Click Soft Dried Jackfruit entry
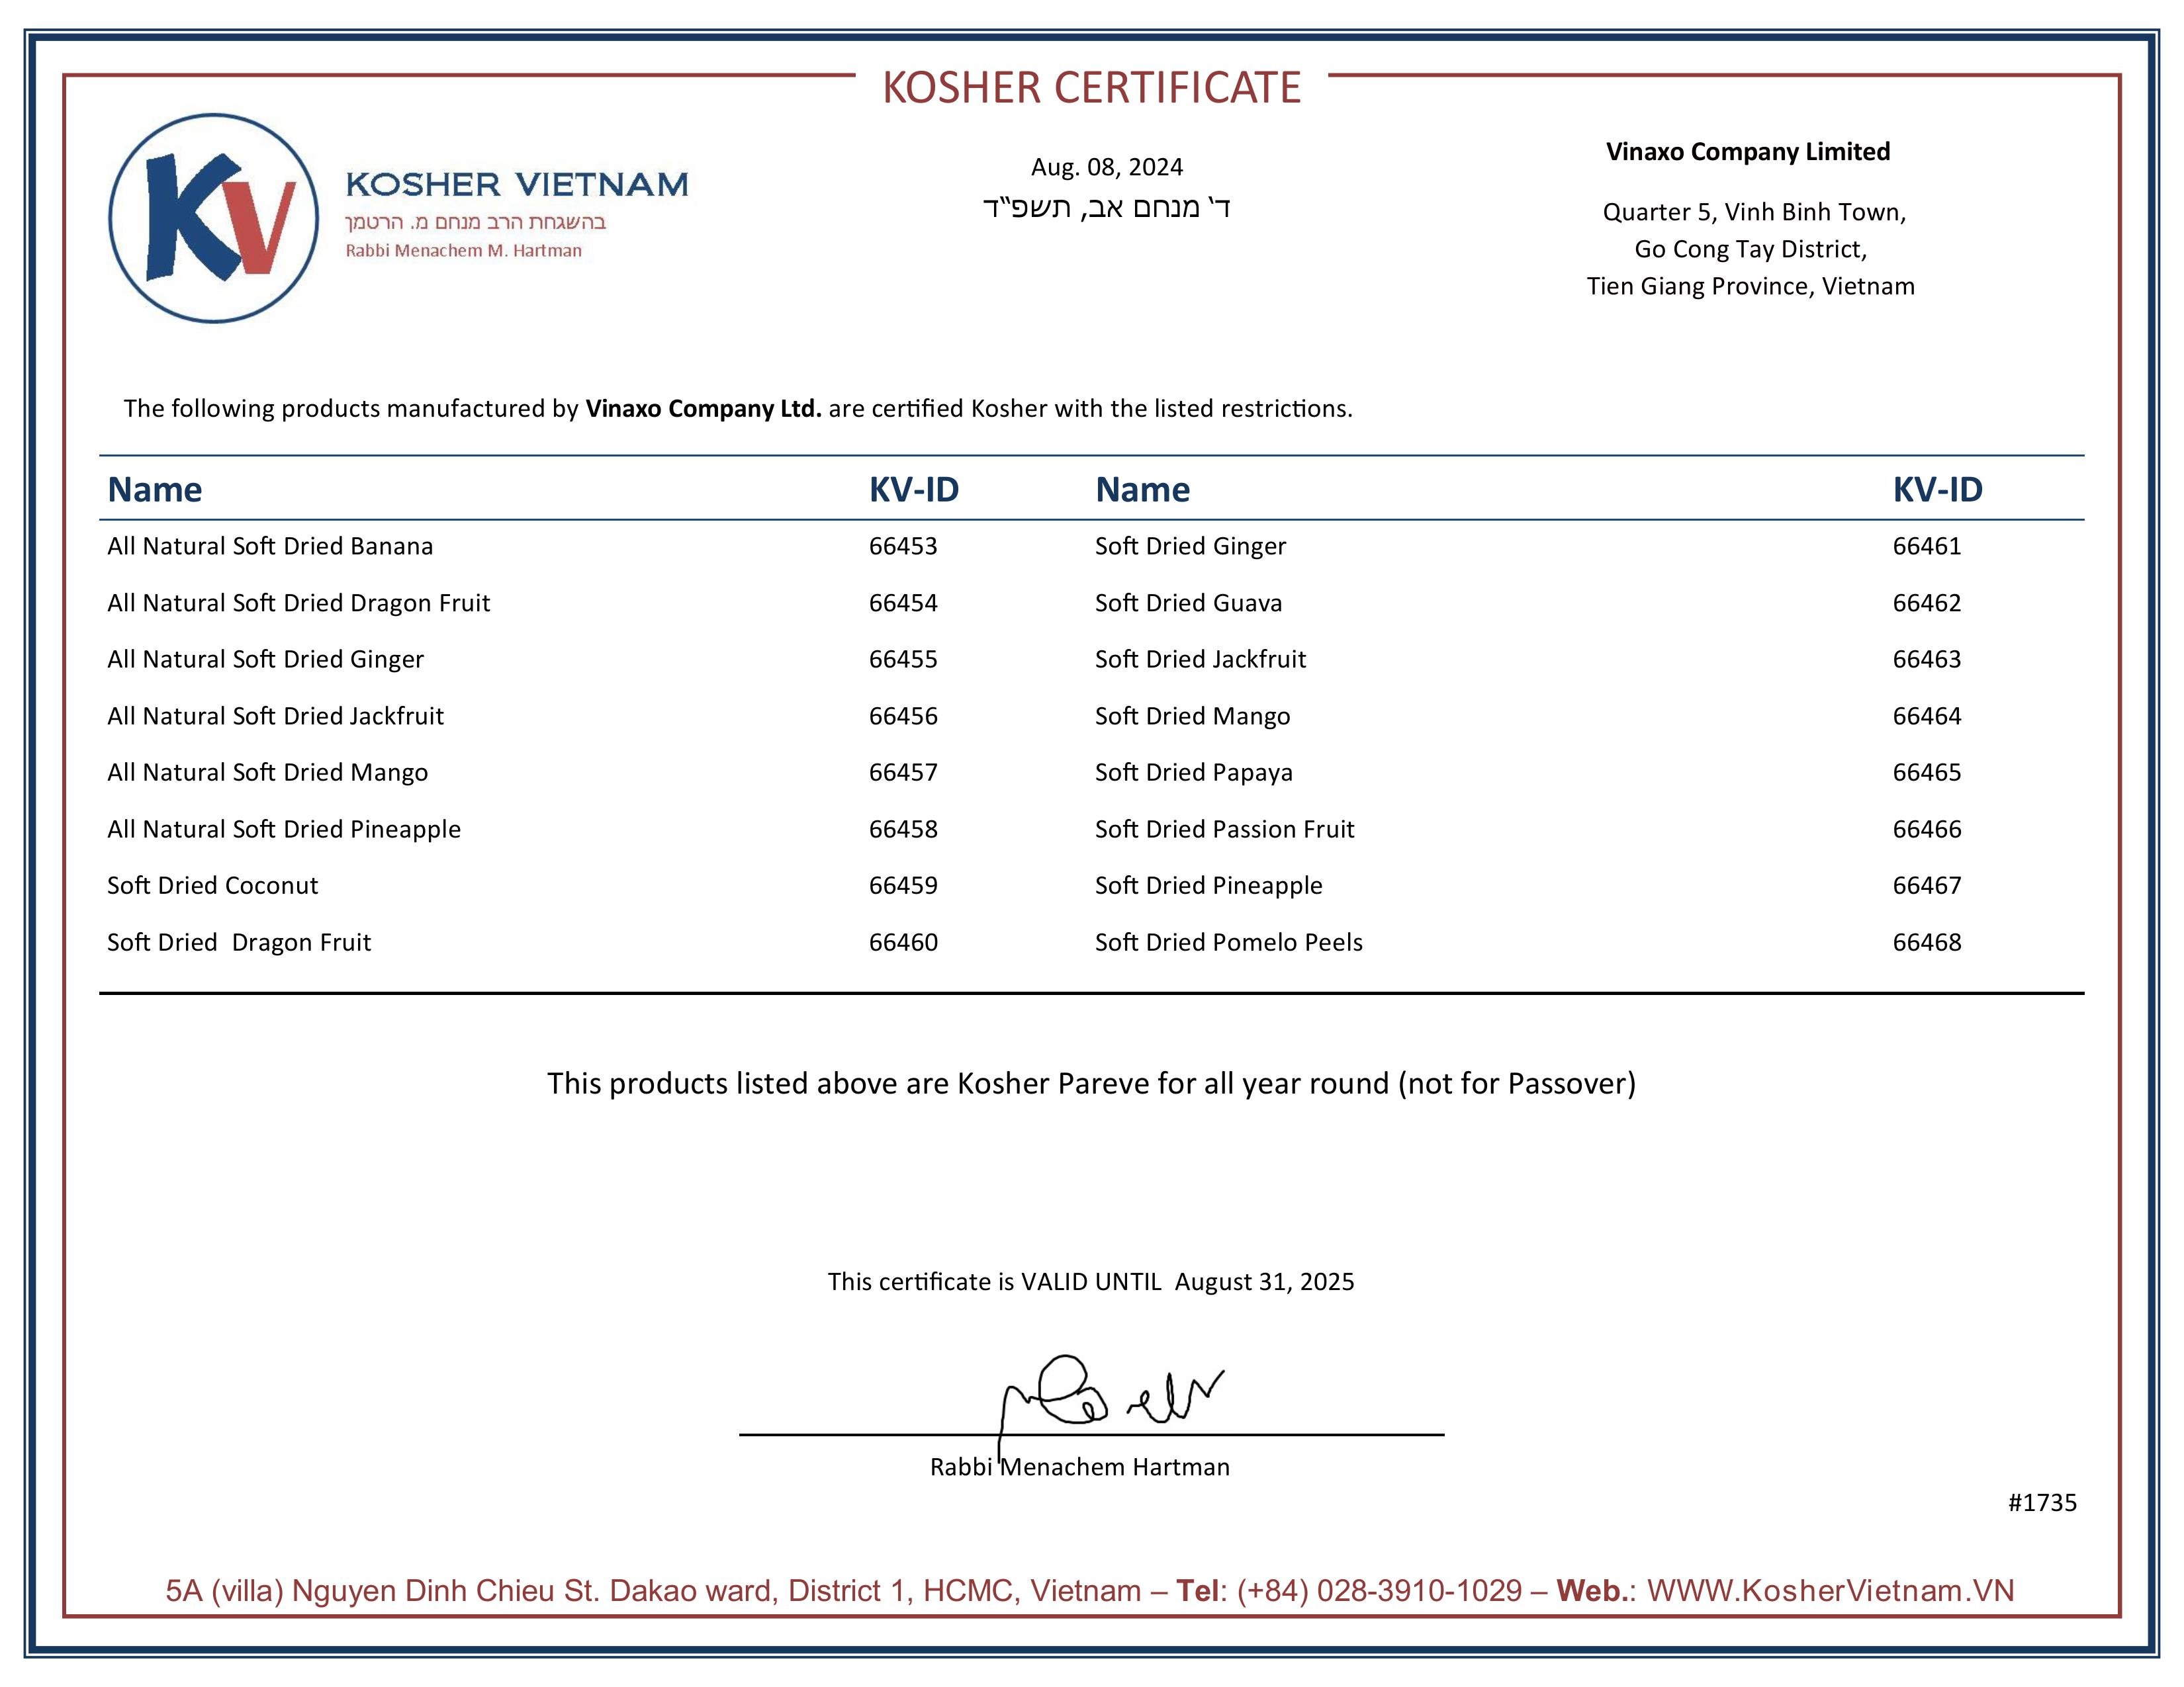Image resolution: width=2184 pixels, height=1687 pixels. click(1200, 659)
